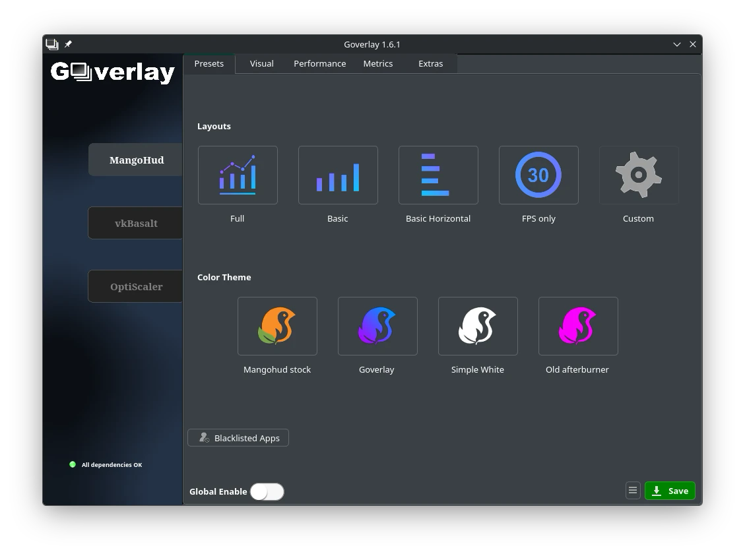Toggle the Global Enable switch

click(267, 491)
